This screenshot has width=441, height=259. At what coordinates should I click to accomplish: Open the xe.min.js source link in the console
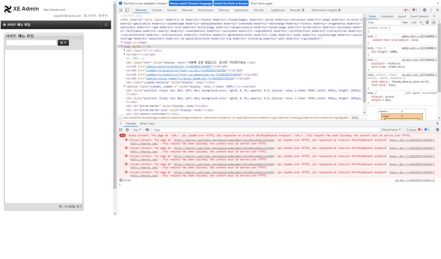point(415,180)
